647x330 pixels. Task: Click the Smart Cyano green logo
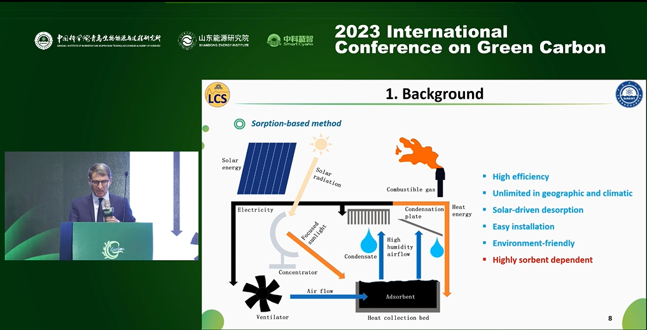pos(290,40)
